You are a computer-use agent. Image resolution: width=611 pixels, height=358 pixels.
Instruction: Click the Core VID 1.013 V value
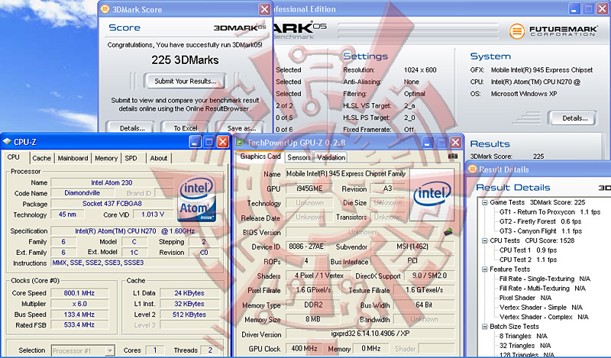(153, 214)
